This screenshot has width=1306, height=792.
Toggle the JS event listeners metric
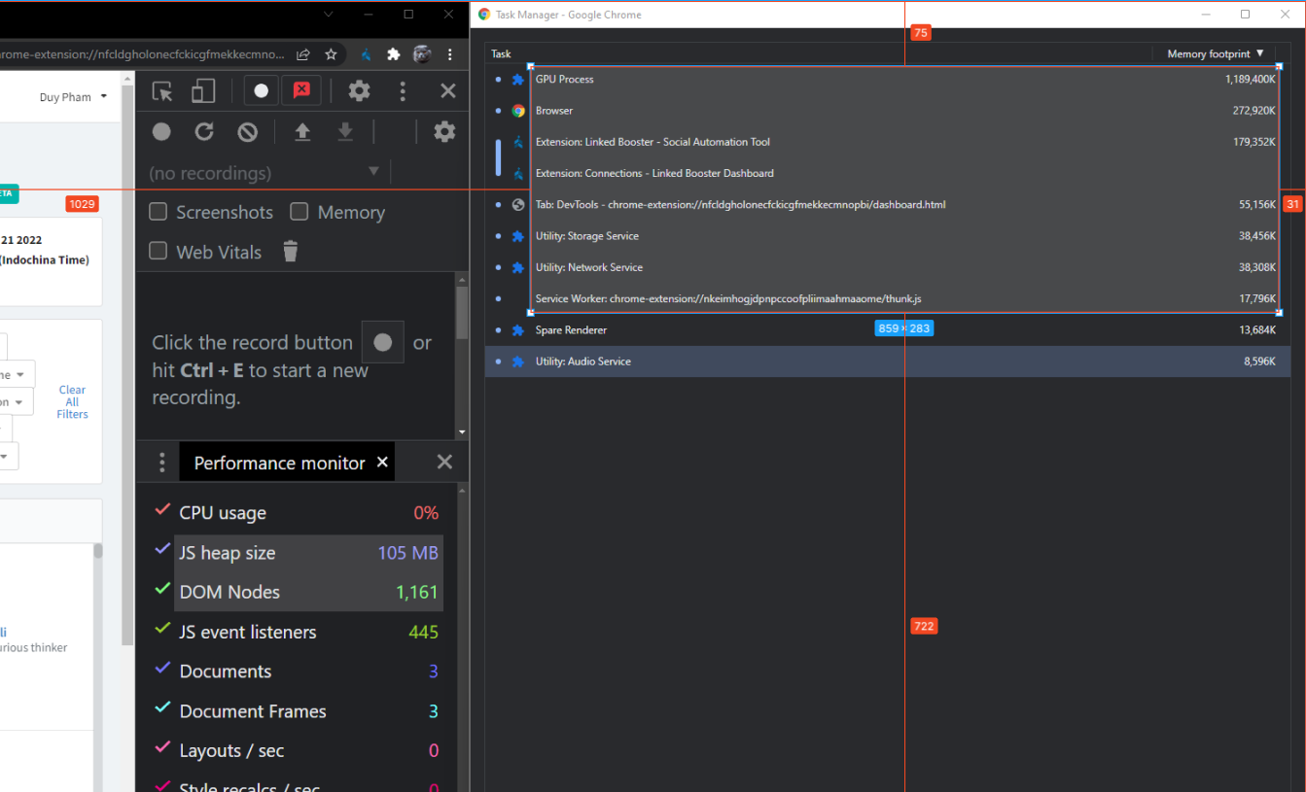(x=163, y=630)
